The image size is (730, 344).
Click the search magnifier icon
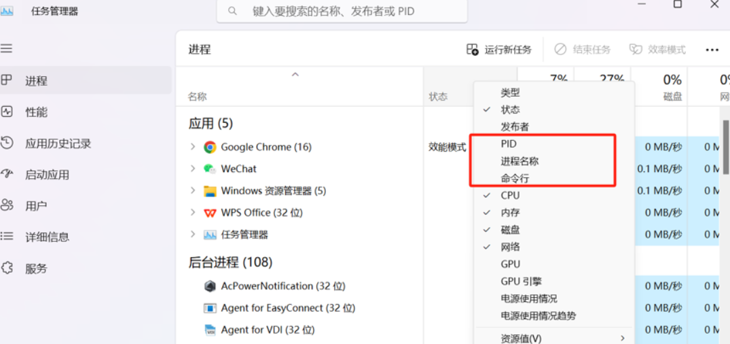tap(232, 11)
